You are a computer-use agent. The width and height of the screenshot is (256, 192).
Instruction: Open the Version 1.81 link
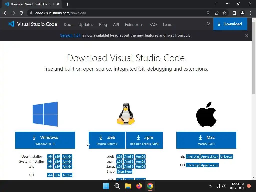coord(70,35)
